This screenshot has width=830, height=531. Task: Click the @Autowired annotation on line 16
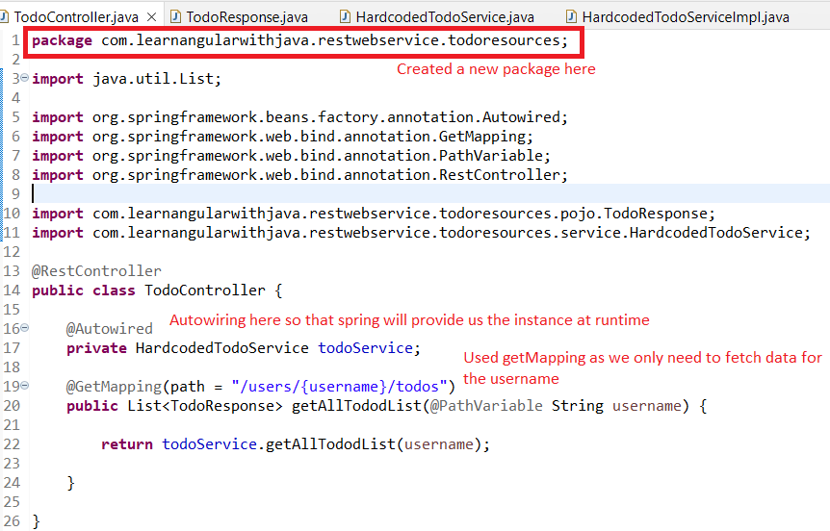point(109,329)
